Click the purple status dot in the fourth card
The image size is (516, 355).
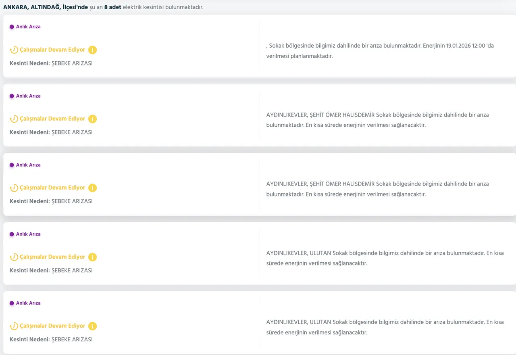(12, 234)
